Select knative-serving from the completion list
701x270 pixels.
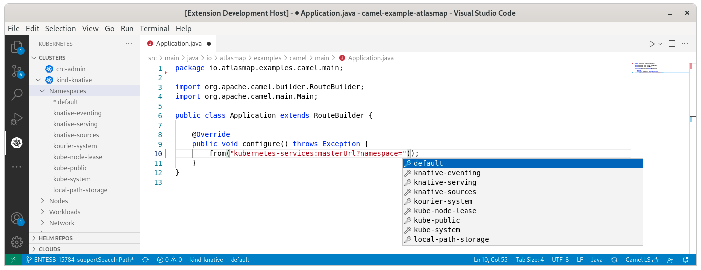click(x=445, y=182)
